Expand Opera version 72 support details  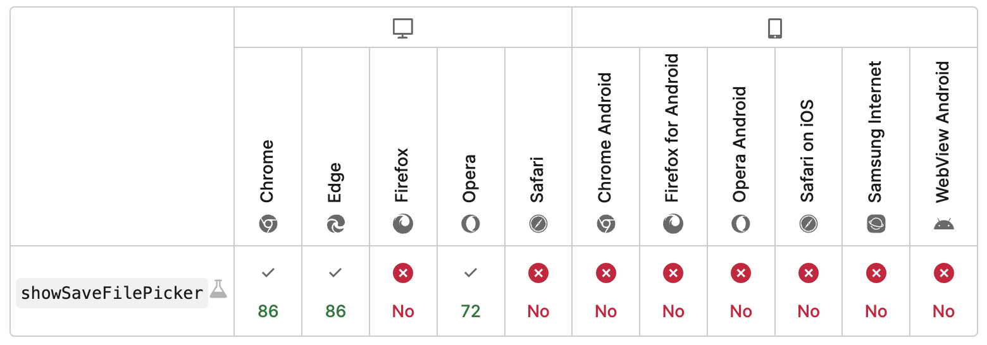471,291
